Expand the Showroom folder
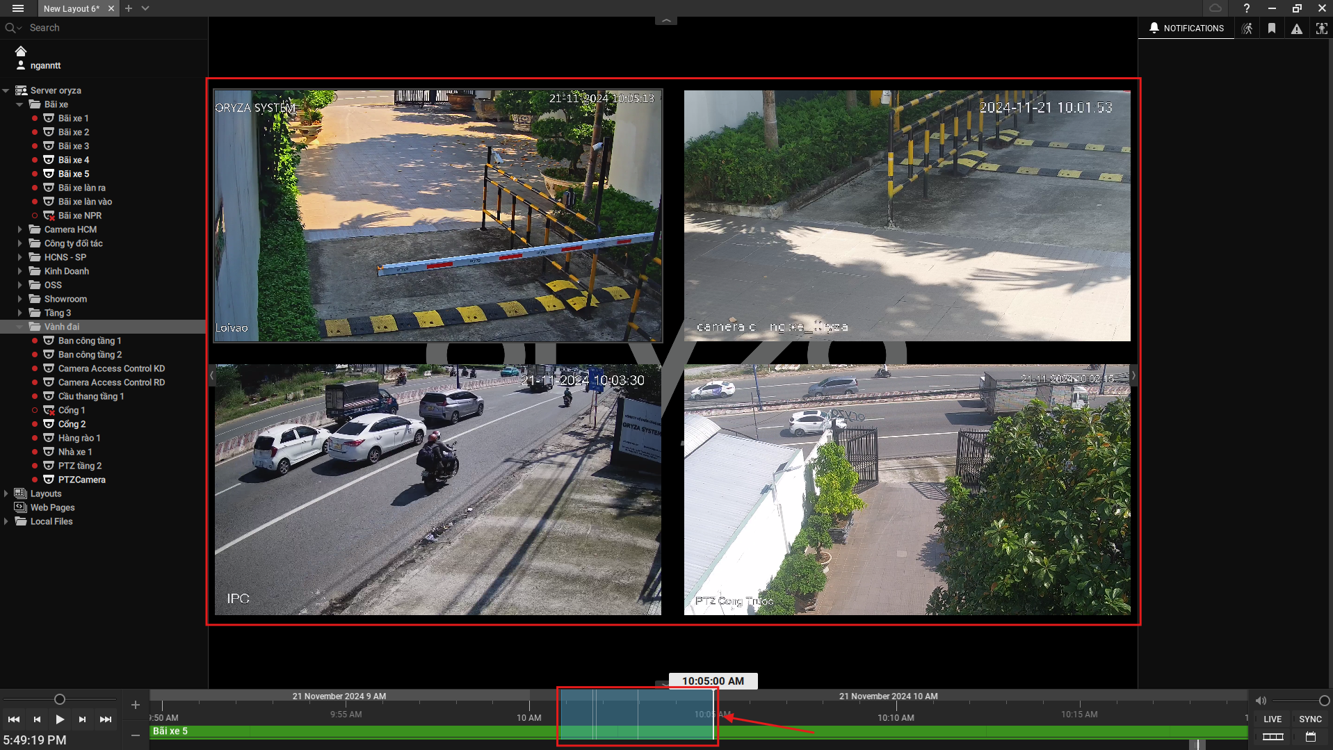Viewport: 1333px width, 750px height. point(19,299)
